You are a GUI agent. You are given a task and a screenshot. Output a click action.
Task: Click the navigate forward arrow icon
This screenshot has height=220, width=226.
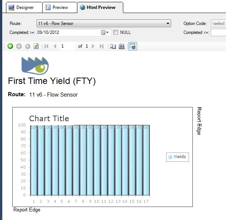[19, 46]
